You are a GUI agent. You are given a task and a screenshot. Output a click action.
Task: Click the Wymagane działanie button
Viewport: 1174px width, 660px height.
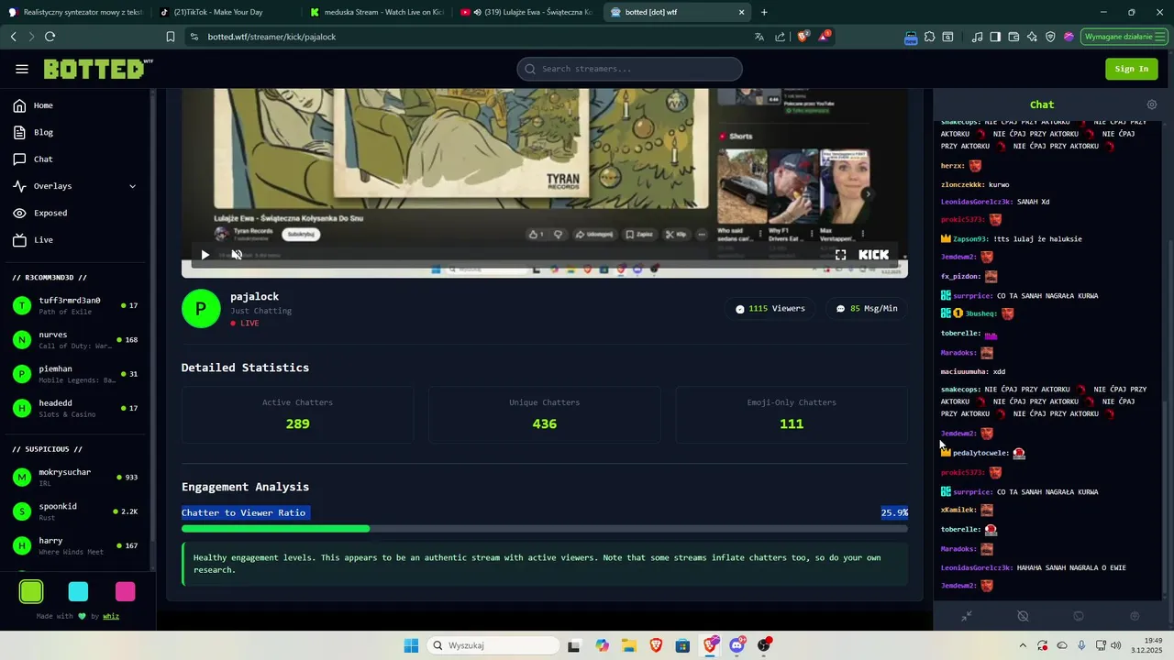[x=1123, y=37]
